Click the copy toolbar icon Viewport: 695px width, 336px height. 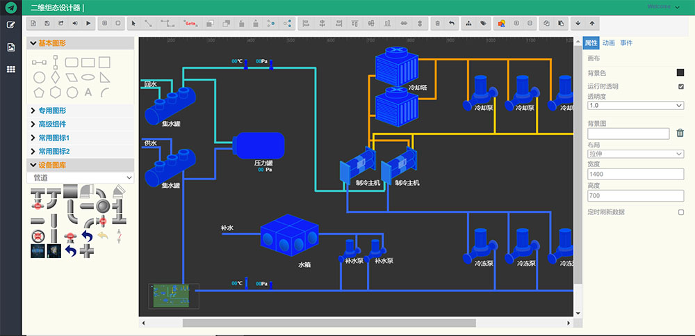tap(546, 23)
